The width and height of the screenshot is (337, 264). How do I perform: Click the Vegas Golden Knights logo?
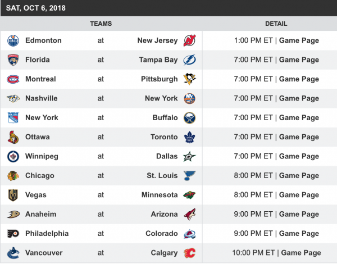(x=13, y=195)
